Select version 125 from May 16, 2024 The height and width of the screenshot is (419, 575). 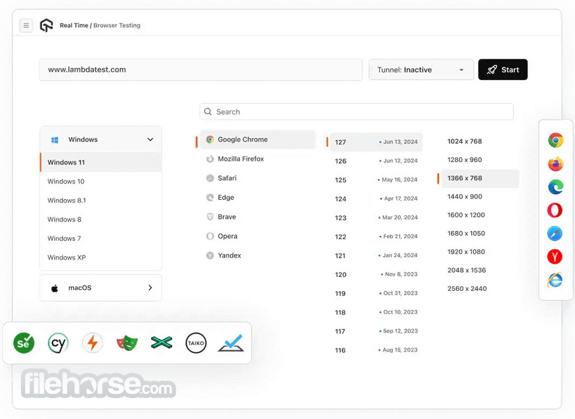pyautogui.click(x=376, y=180)
